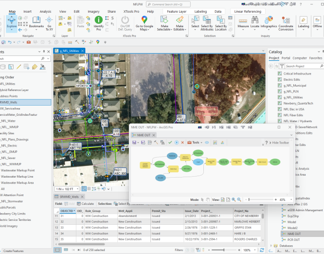Click the Command Search box
The image size is (324, 254).
pos(168,4)
